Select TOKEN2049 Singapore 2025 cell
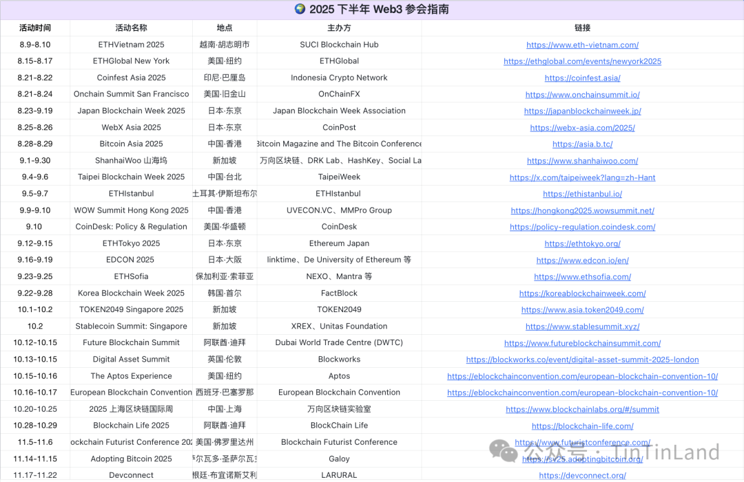 (132, 309)
